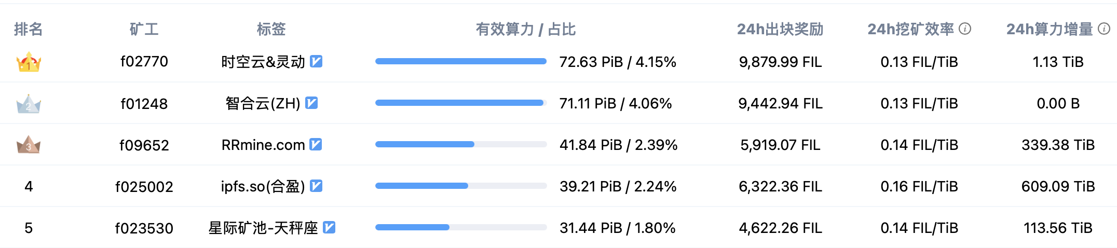Click power bar for f02770
This screenshot has width=1117, height=248.
point(461,61)
